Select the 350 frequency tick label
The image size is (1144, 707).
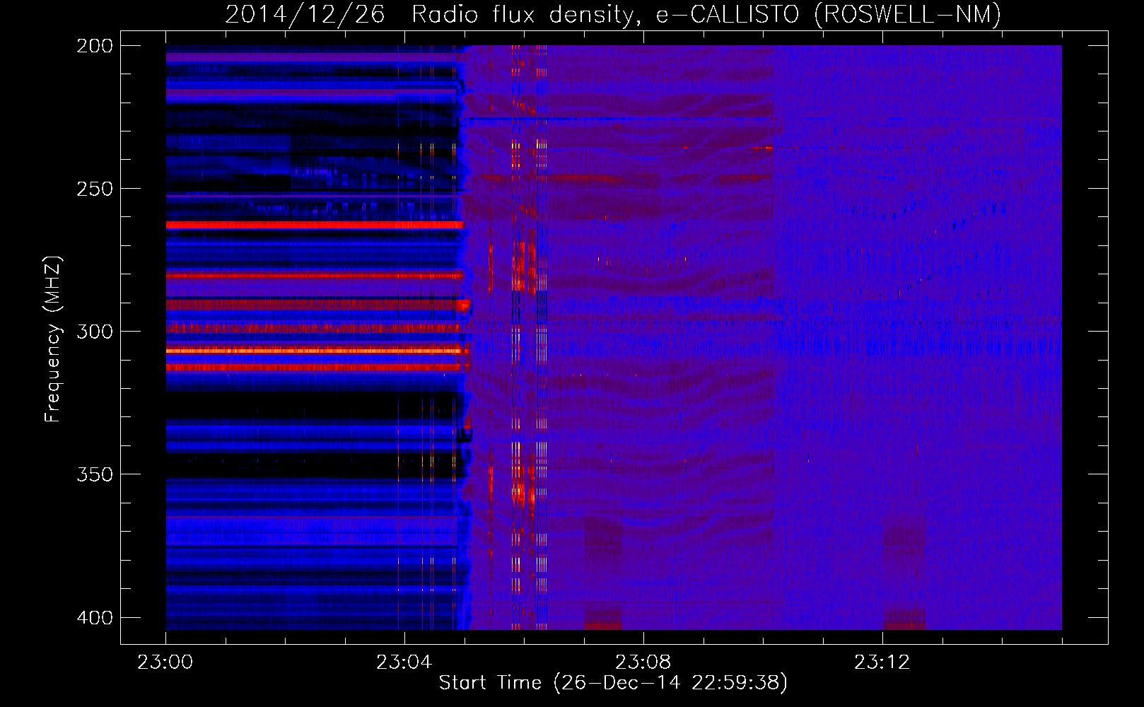coord(95,474)
